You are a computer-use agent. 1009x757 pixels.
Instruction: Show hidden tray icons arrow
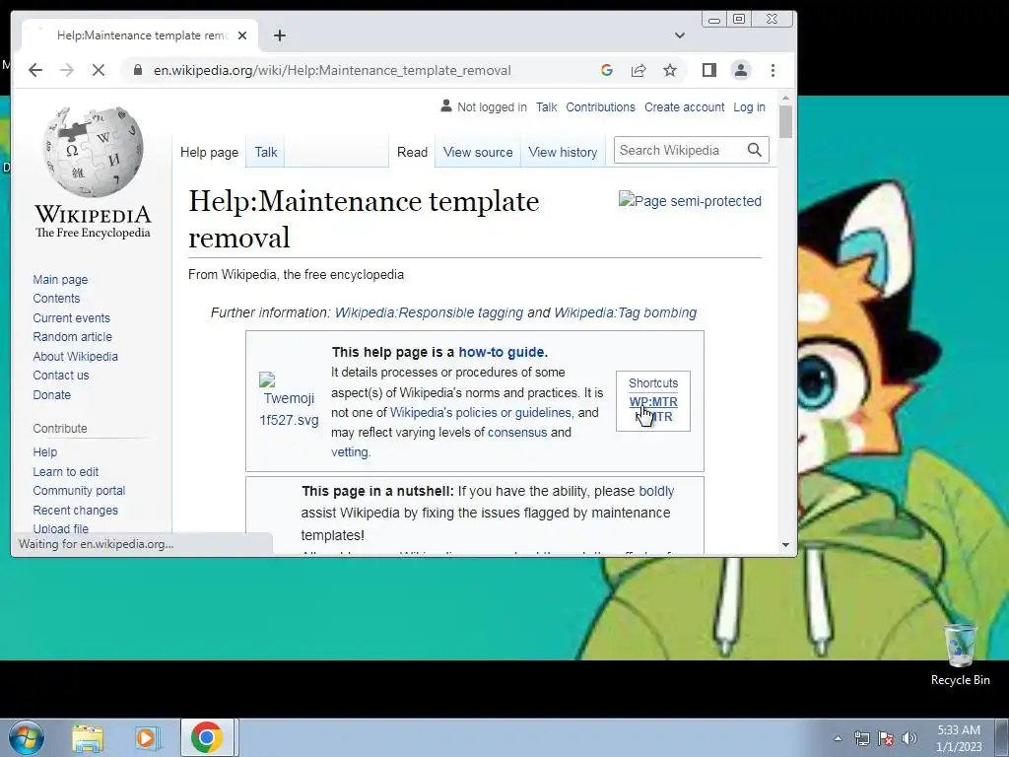point(838,738)
